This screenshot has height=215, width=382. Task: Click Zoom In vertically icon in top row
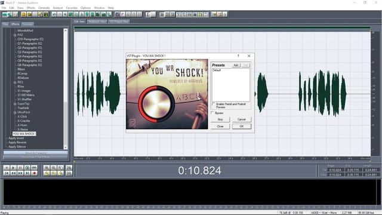(69, 168)
